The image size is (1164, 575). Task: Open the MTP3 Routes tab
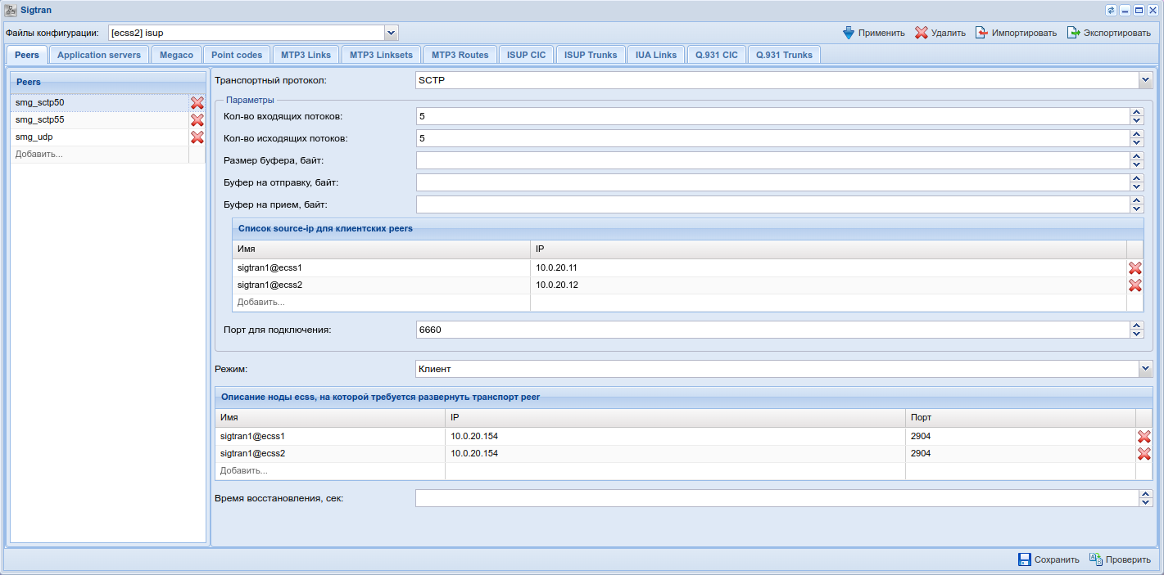coord(460,55)
